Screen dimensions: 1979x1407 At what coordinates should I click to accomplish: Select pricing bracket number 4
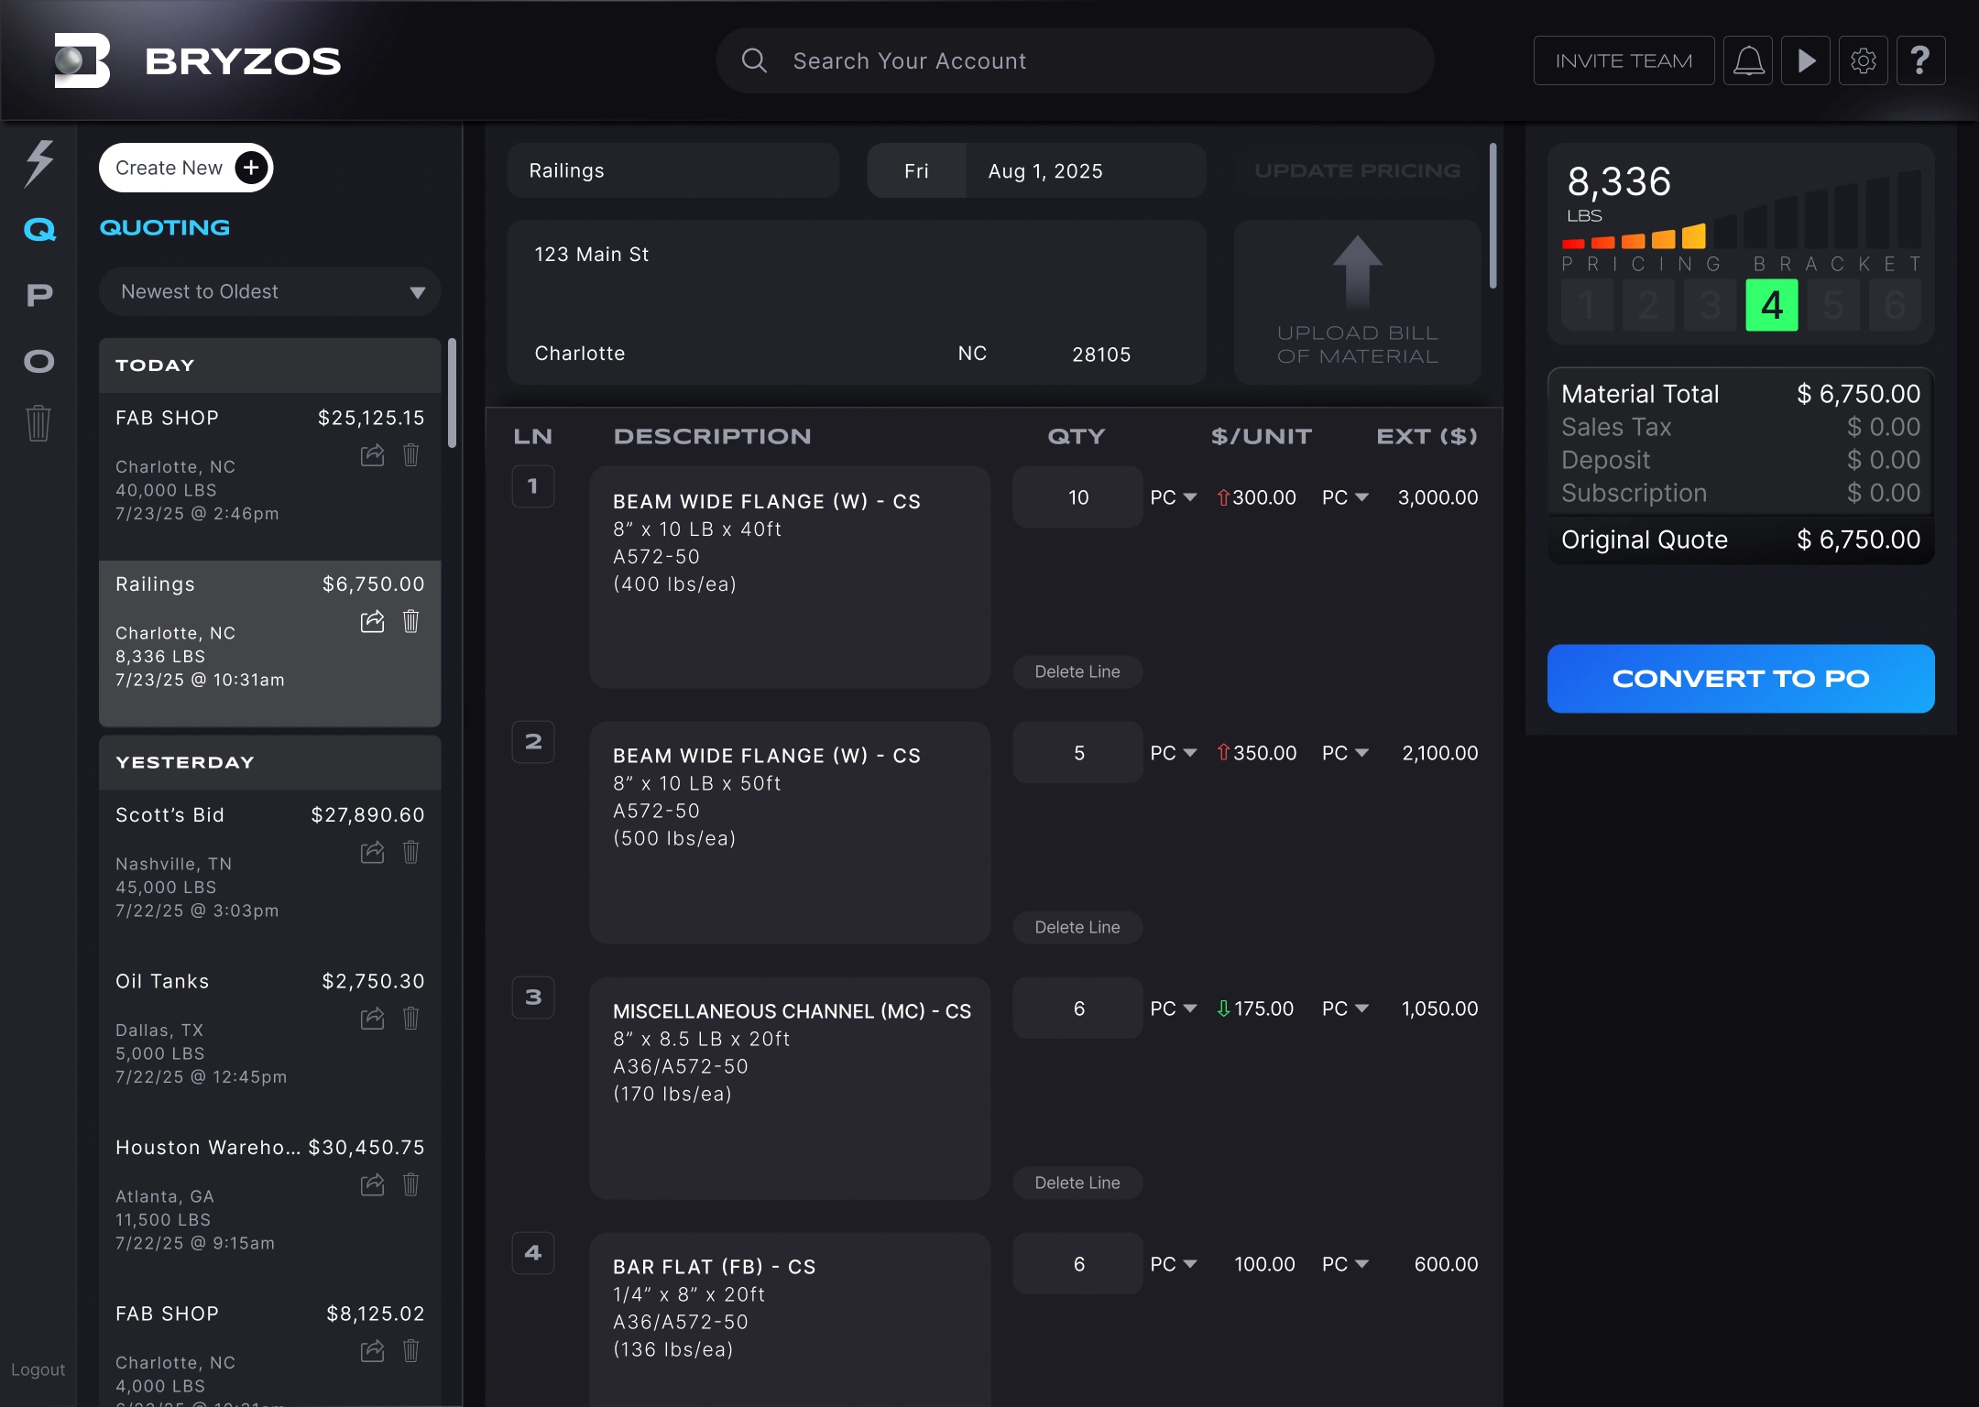pyautogui.click(x=1771, y=305)
